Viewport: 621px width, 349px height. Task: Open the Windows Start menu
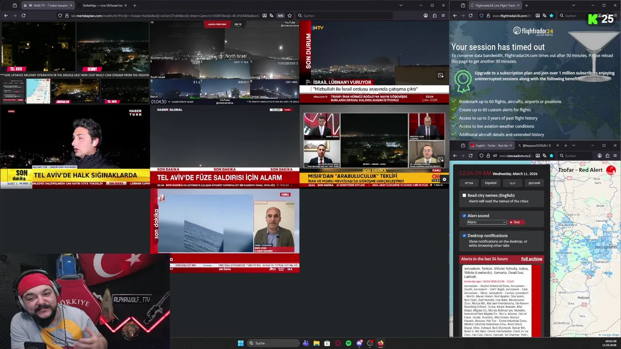[x=241, y=343]
